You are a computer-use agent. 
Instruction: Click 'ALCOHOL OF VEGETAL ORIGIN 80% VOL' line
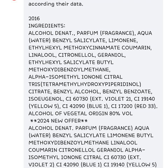tap(80, 113)
